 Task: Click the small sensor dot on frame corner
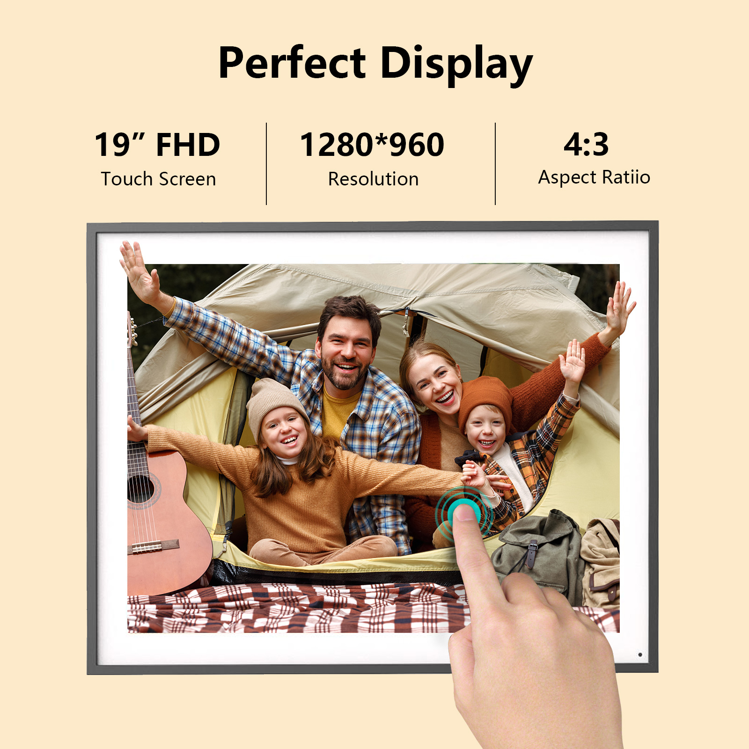tap(640, 654)
